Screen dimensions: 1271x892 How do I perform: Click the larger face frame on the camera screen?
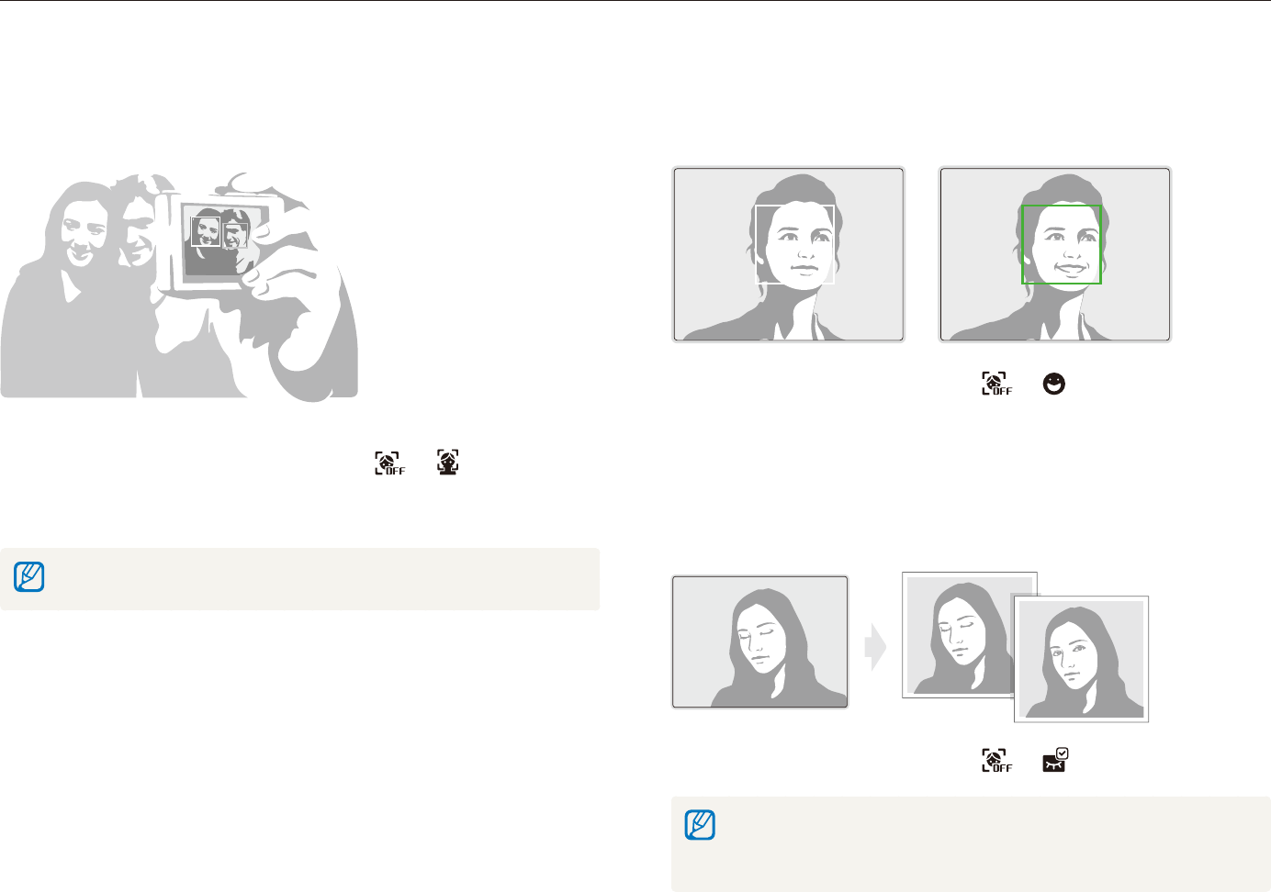pos(206,231)
